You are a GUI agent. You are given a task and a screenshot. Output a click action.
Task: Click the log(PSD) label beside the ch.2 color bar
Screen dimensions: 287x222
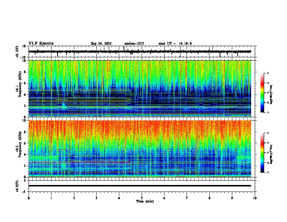pos(271,154)
